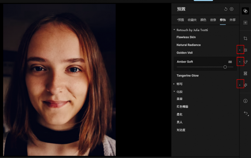Switch to the 收藏夹 tab
The height and width of the screenshot is (158, 251).
click(192, 20)
